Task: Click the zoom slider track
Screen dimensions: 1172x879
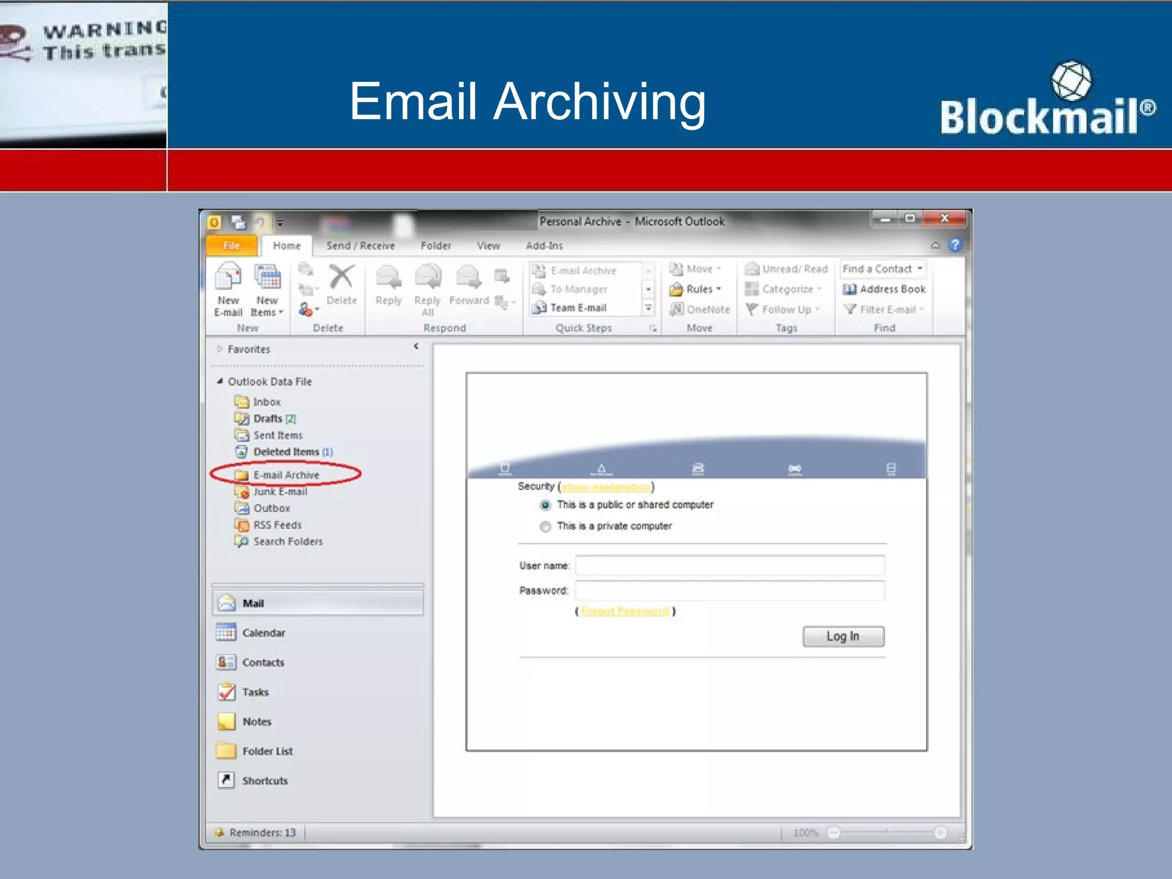Action: [887, 833]
